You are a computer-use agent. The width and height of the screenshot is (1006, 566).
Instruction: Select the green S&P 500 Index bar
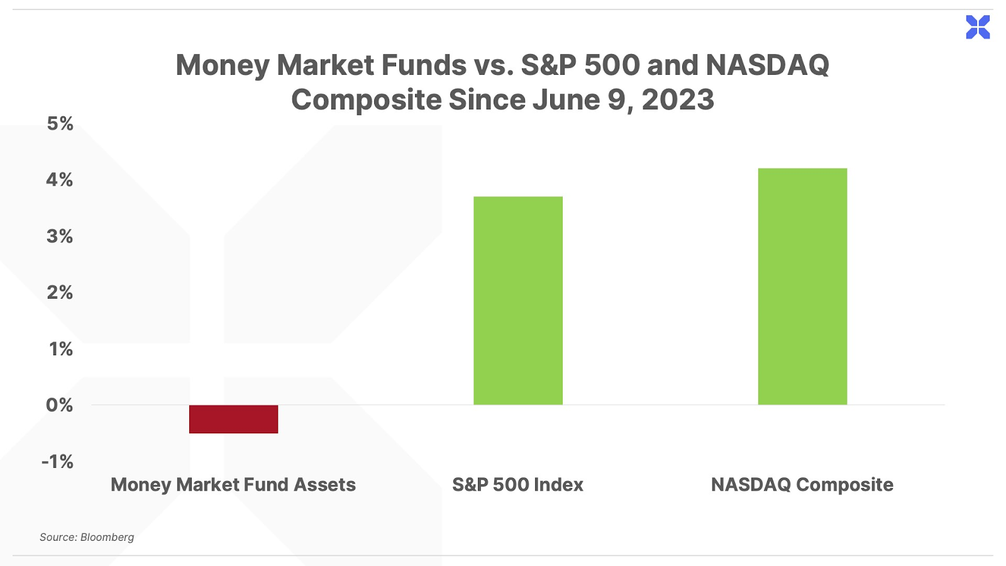[517, 301]
